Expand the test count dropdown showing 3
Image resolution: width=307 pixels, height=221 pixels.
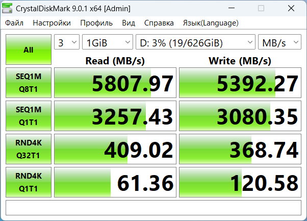click(x=67, y=42)
